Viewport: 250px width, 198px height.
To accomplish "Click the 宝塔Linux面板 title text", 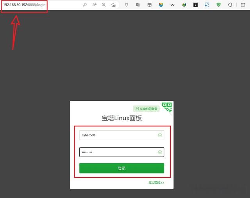I will click(121, 118).
